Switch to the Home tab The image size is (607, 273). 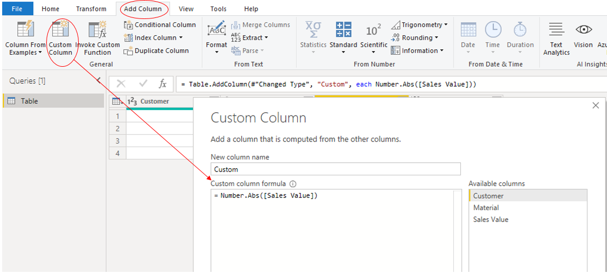tap(51, 9)
